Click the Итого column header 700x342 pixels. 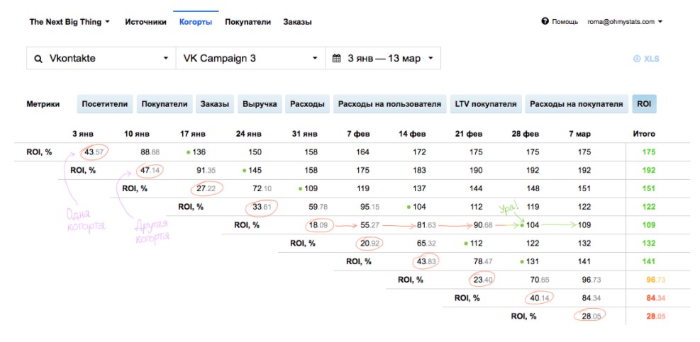click(644, 134)
